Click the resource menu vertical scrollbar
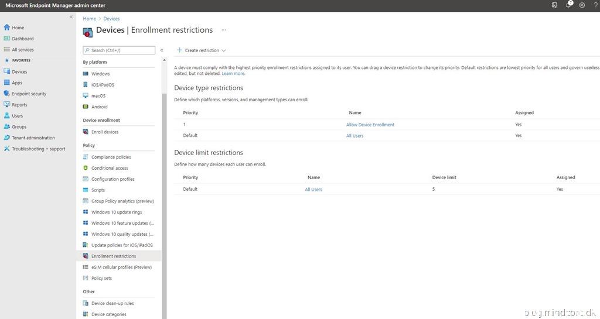600x319 pixels. [164, 176]
